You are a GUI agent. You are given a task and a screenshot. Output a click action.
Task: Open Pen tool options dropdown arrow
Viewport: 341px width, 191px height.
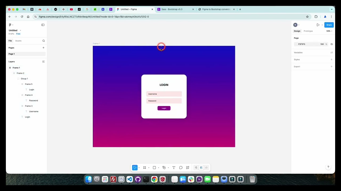[x=168, y=168]
